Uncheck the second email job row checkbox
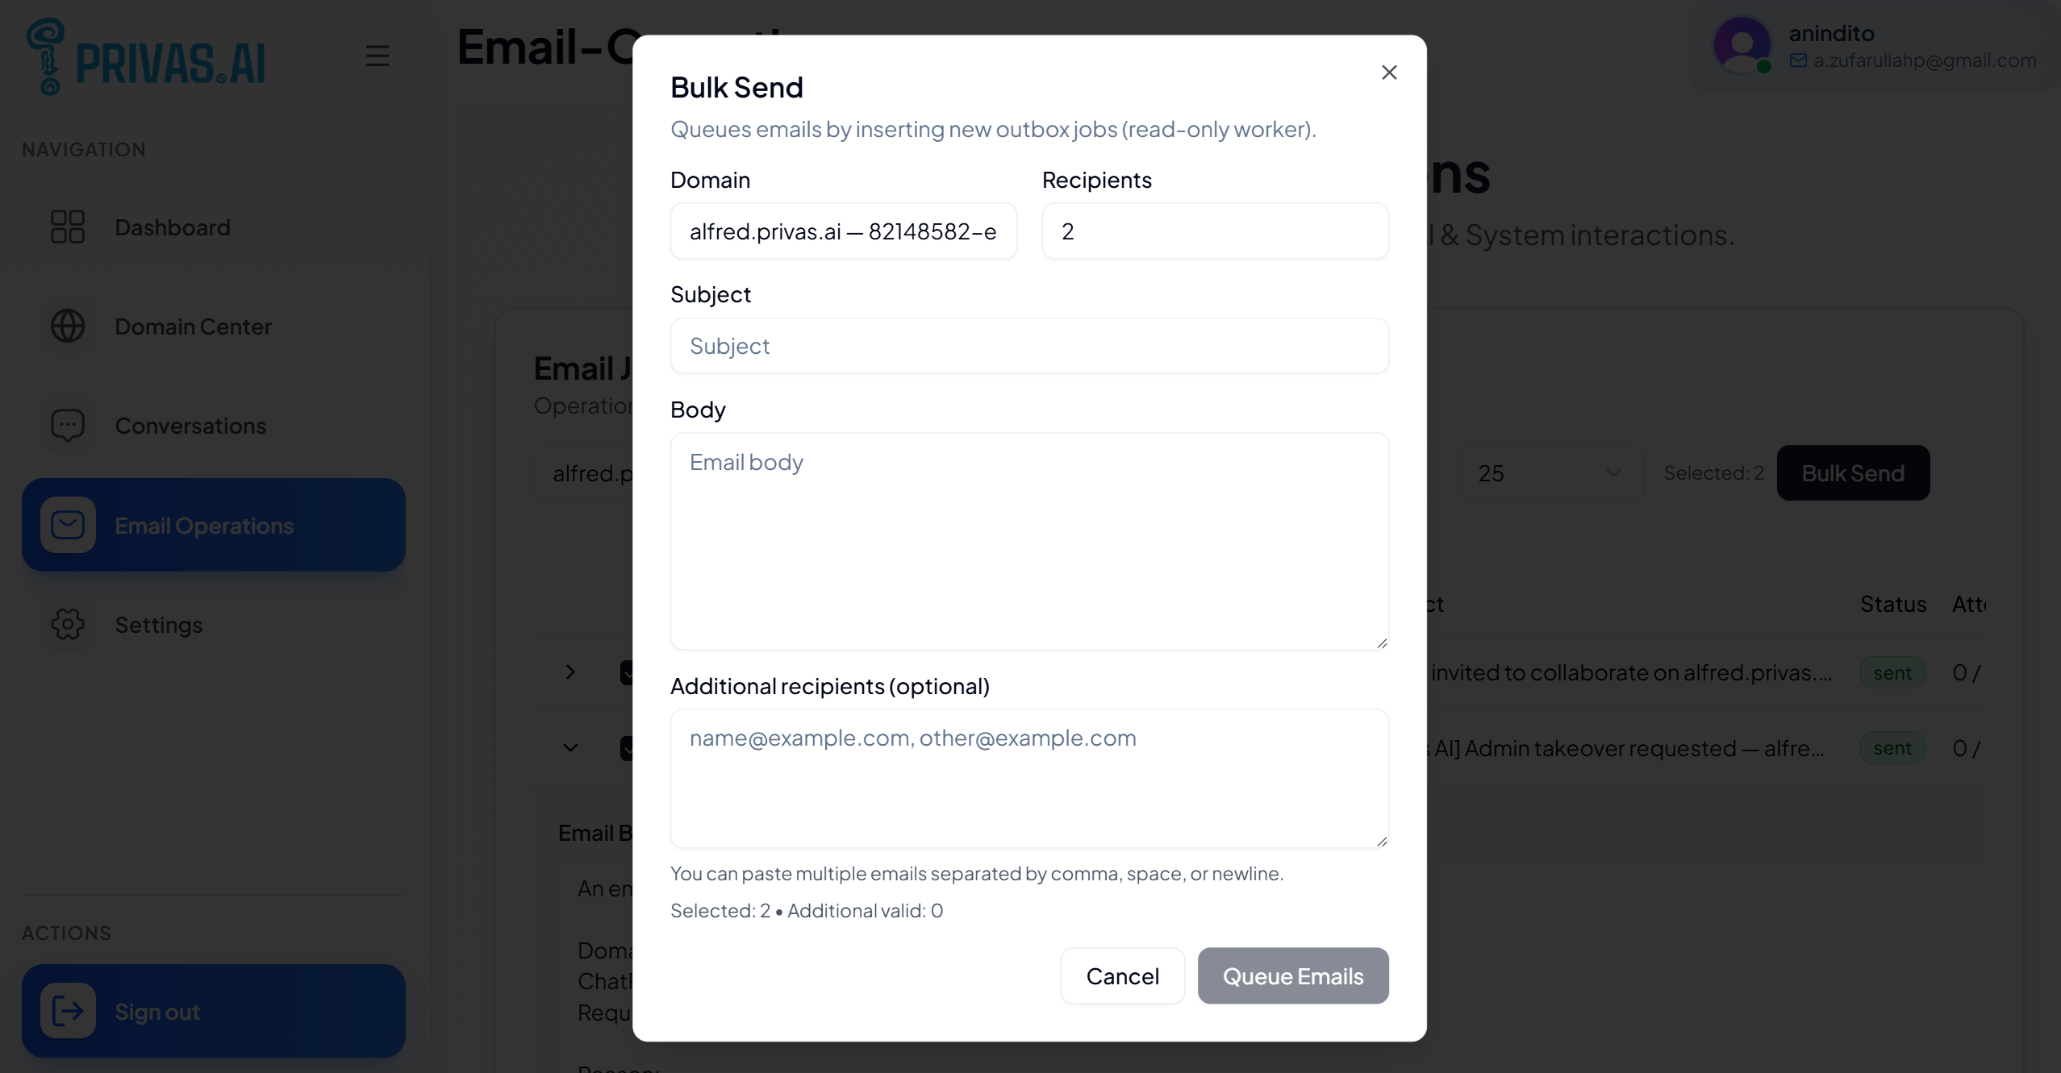The height and width of the screenshot is (1073, 2061). click(x=627, y=748)
